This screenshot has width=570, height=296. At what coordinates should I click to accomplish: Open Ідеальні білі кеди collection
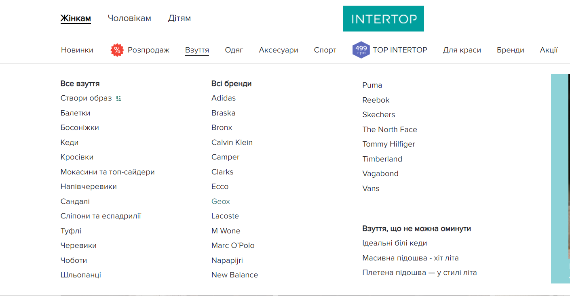point(395,243)
